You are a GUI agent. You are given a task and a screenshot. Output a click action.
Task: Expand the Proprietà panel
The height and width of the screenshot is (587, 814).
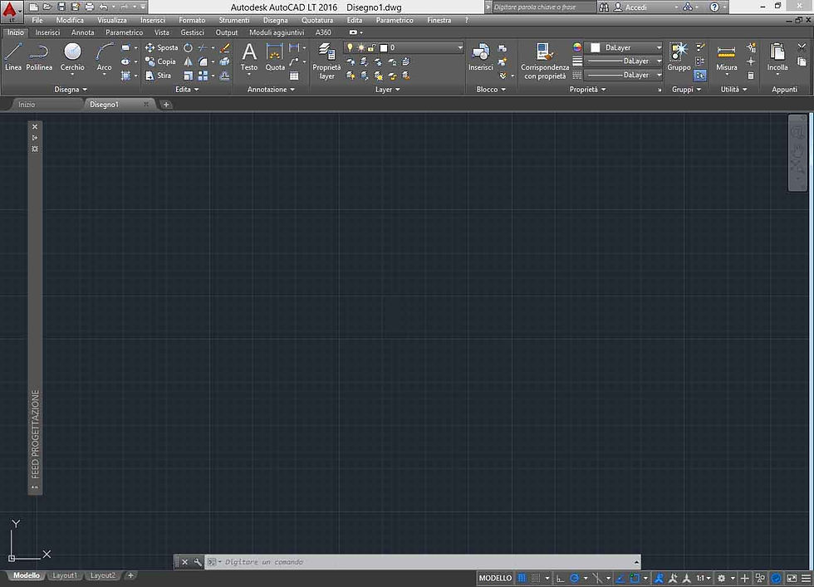[x=588, y=90]
